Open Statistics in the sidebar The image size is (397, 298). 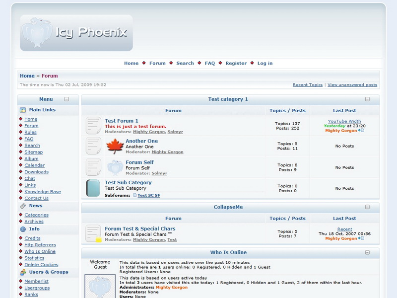pos(34,258)
